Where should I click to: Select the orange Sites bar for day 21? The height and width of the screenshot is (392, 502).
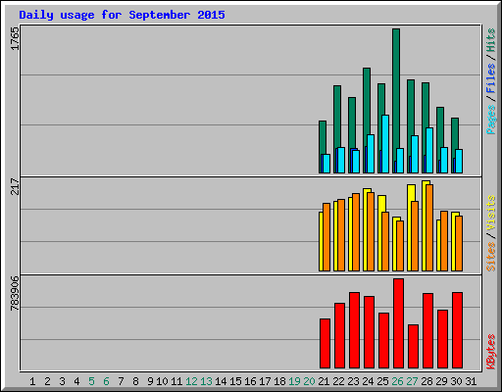click(326, 237)
